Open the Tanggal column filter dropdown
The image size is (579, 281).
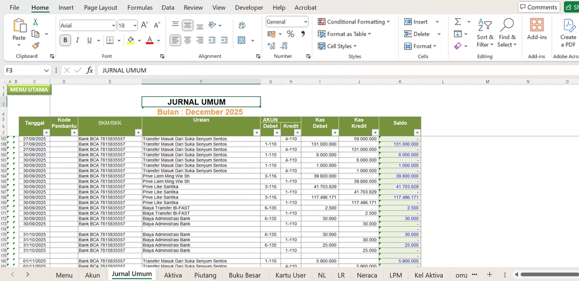(x=46, y=132)
